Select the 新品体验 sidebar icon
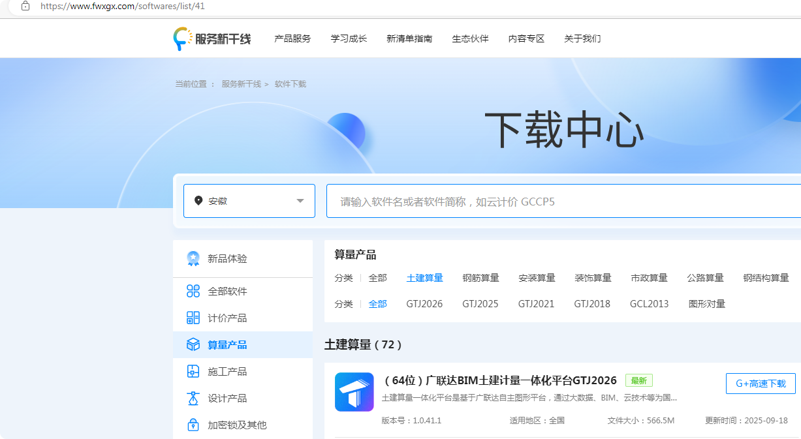 click(x=192, y=258)
